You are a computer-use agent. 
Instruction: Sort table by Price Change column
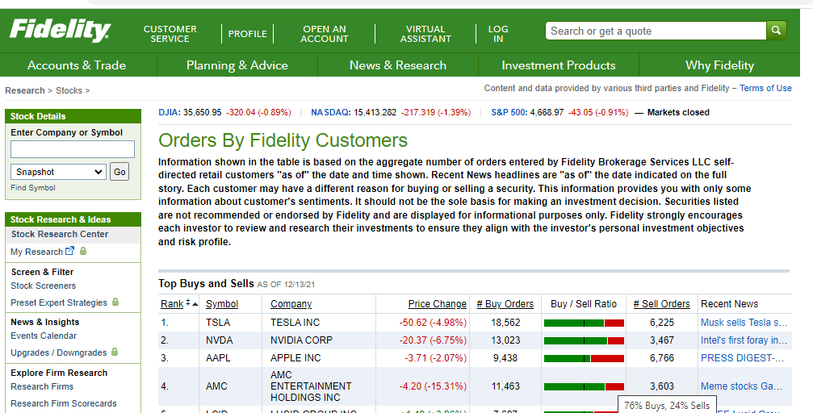pyautogui.click(x=437, y=304)
